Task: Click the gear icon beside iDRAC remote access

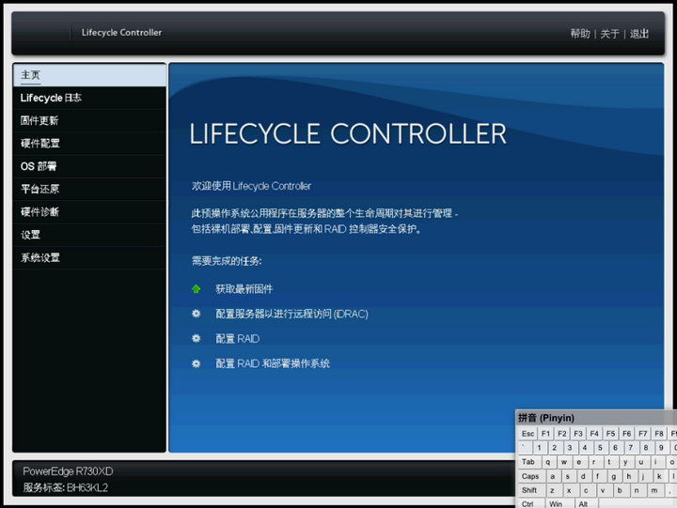Action: click(197, 314)
